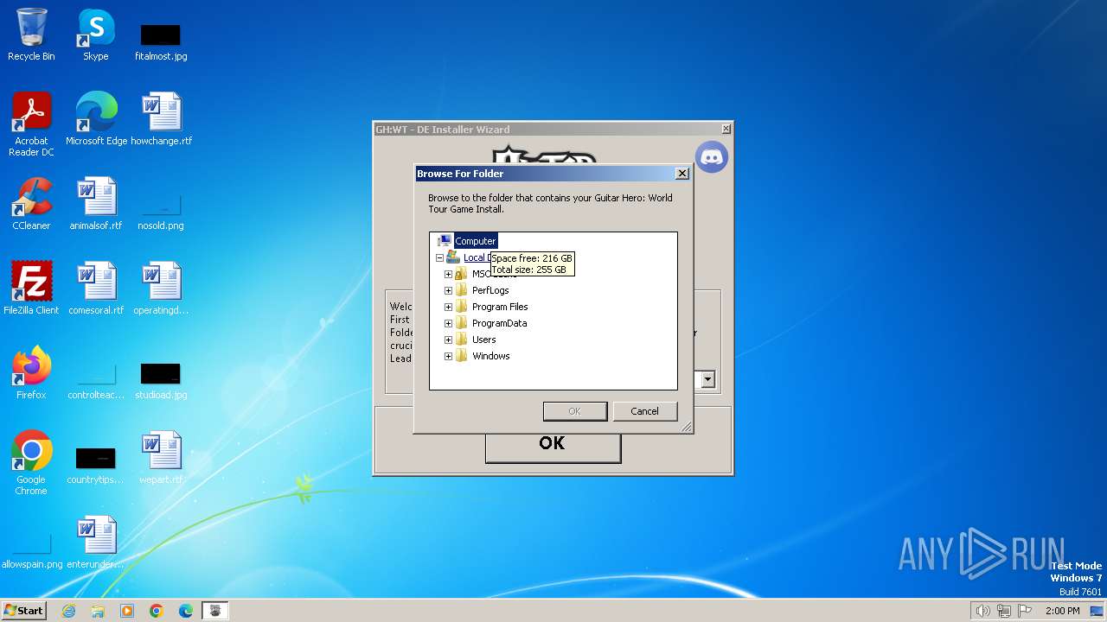Viewport: 1107px width, 622px height.
Task: Choose the PerfLogs folder name
Action: click(x=490, y=290)
